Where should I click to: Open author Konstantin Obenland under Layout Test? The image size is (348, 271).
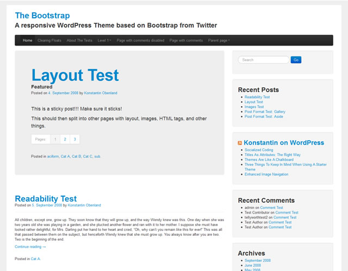click(101, 93)
